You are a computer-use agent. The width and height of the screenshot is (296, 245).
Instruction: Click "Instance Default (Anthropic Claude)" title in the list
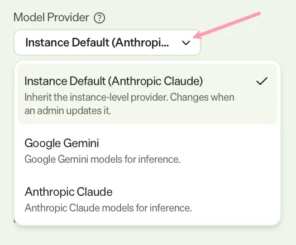click(113, 81)
